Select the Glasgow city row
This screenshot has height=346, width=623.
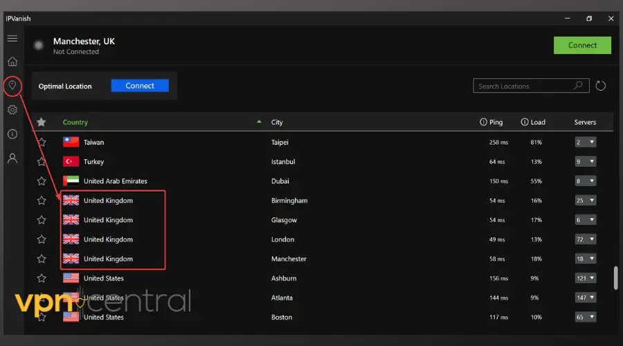(x=322, y=219)
